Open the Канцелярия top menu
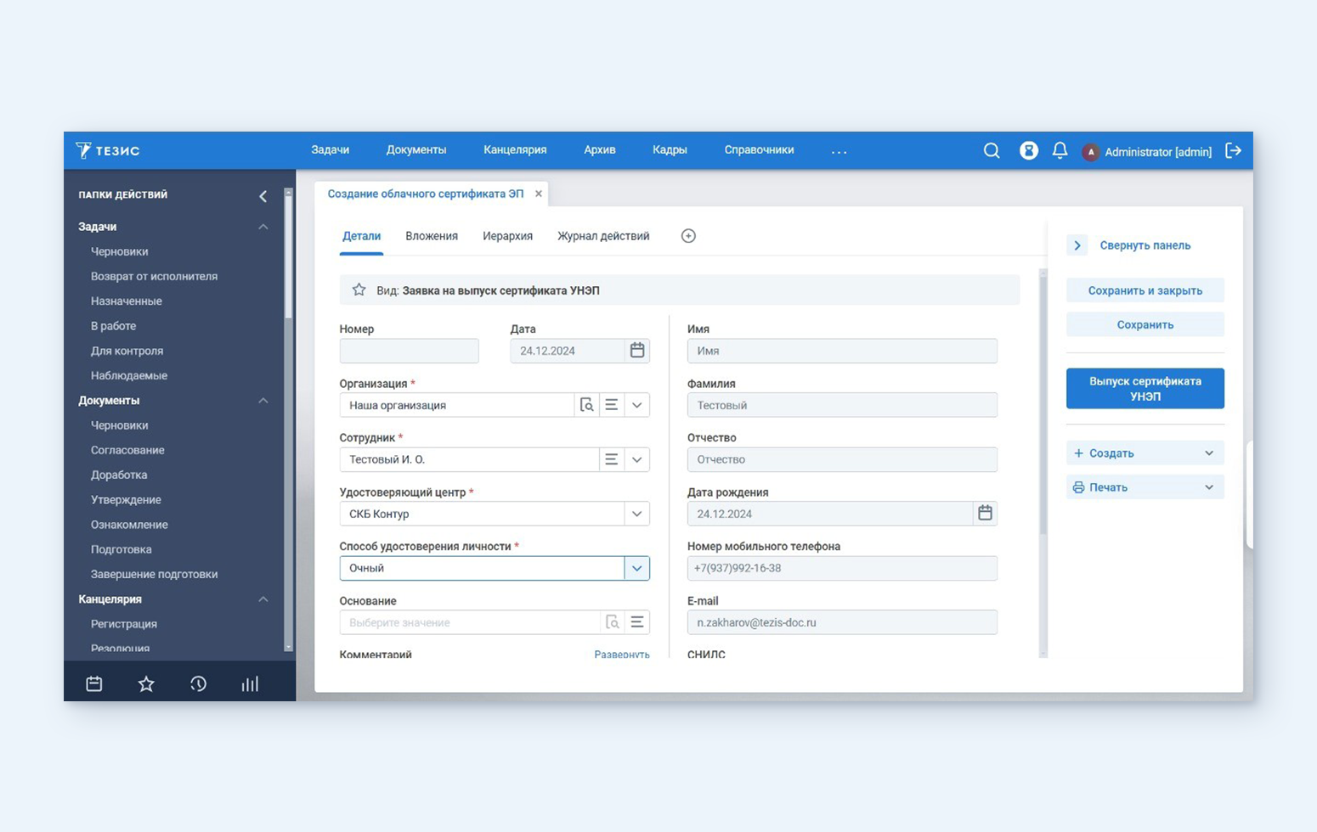The height and width of the screenshot is (832, 1317). point(515,150)
